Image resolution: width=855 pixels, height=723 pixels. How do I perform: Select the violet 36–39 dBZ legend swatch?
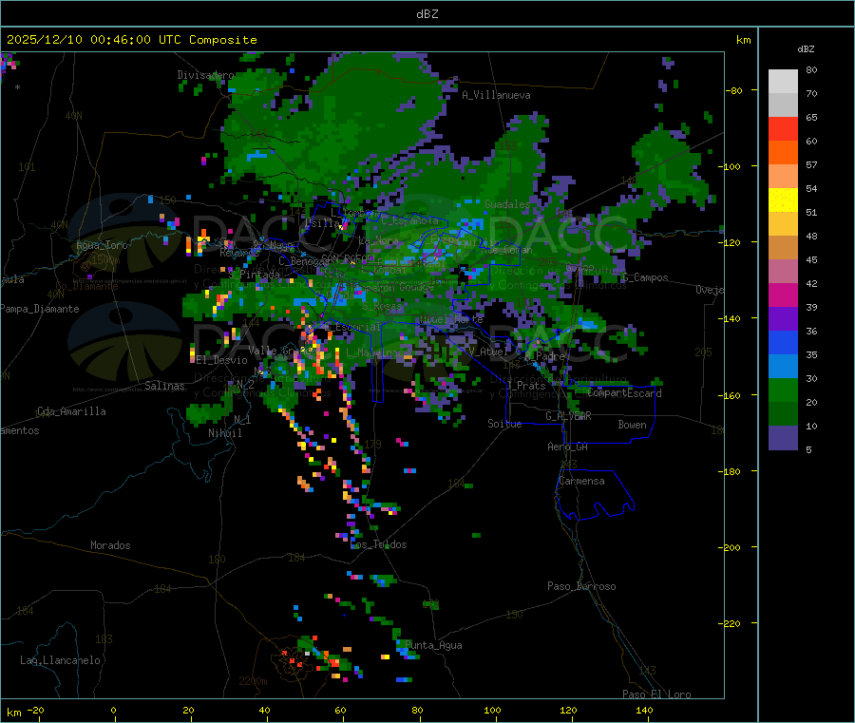click(783, 319)
